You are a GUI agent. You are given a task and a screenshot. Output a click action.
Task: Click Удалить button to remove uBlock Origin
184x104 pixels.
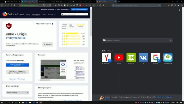pos(48,44)
